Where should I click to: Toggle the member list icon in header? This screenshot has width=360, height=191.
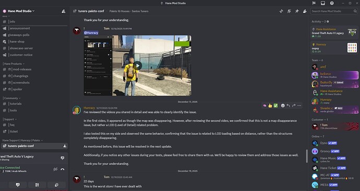305,11
